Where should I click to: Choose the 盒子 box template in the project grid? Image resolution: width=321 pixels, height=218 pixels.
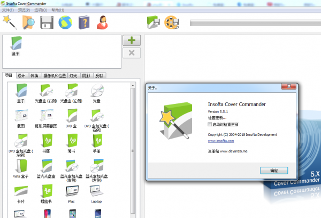(21, 93)
